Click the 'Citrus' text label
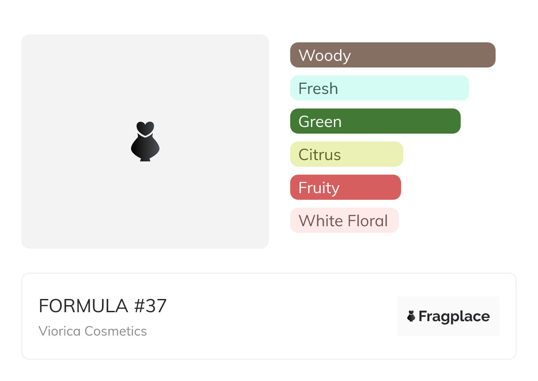538x381 pixels. 320,155
